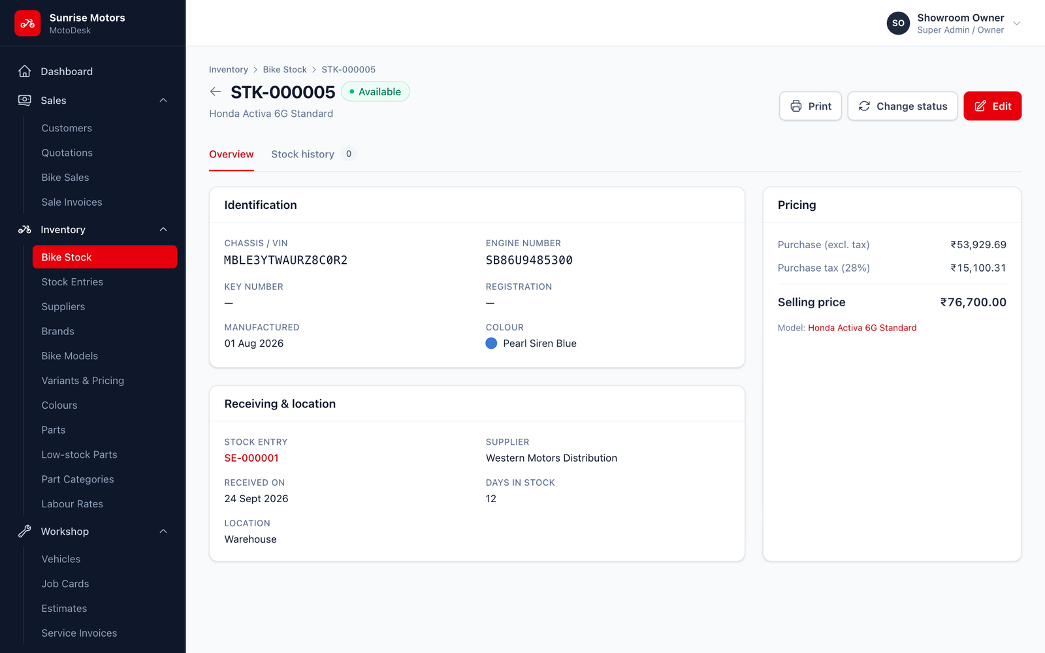
Task: Click the Dashboard home icon
Action: pos(25,71)
